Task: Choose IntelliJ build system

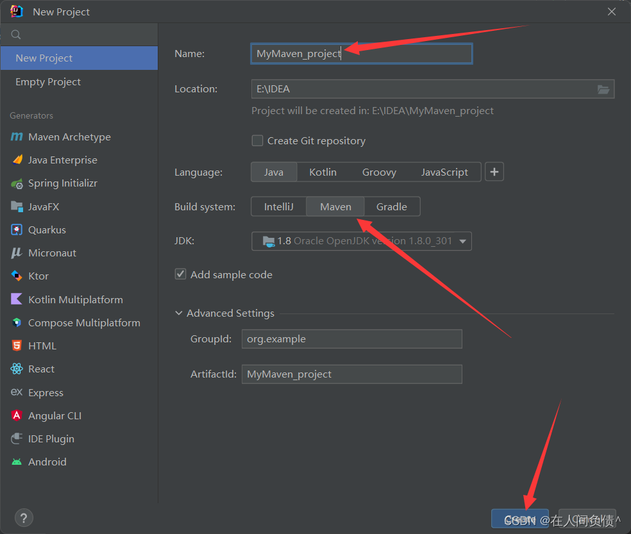Action: tap(278, 207)
